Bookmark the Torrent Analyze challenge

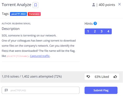click(x=36, y=5)
